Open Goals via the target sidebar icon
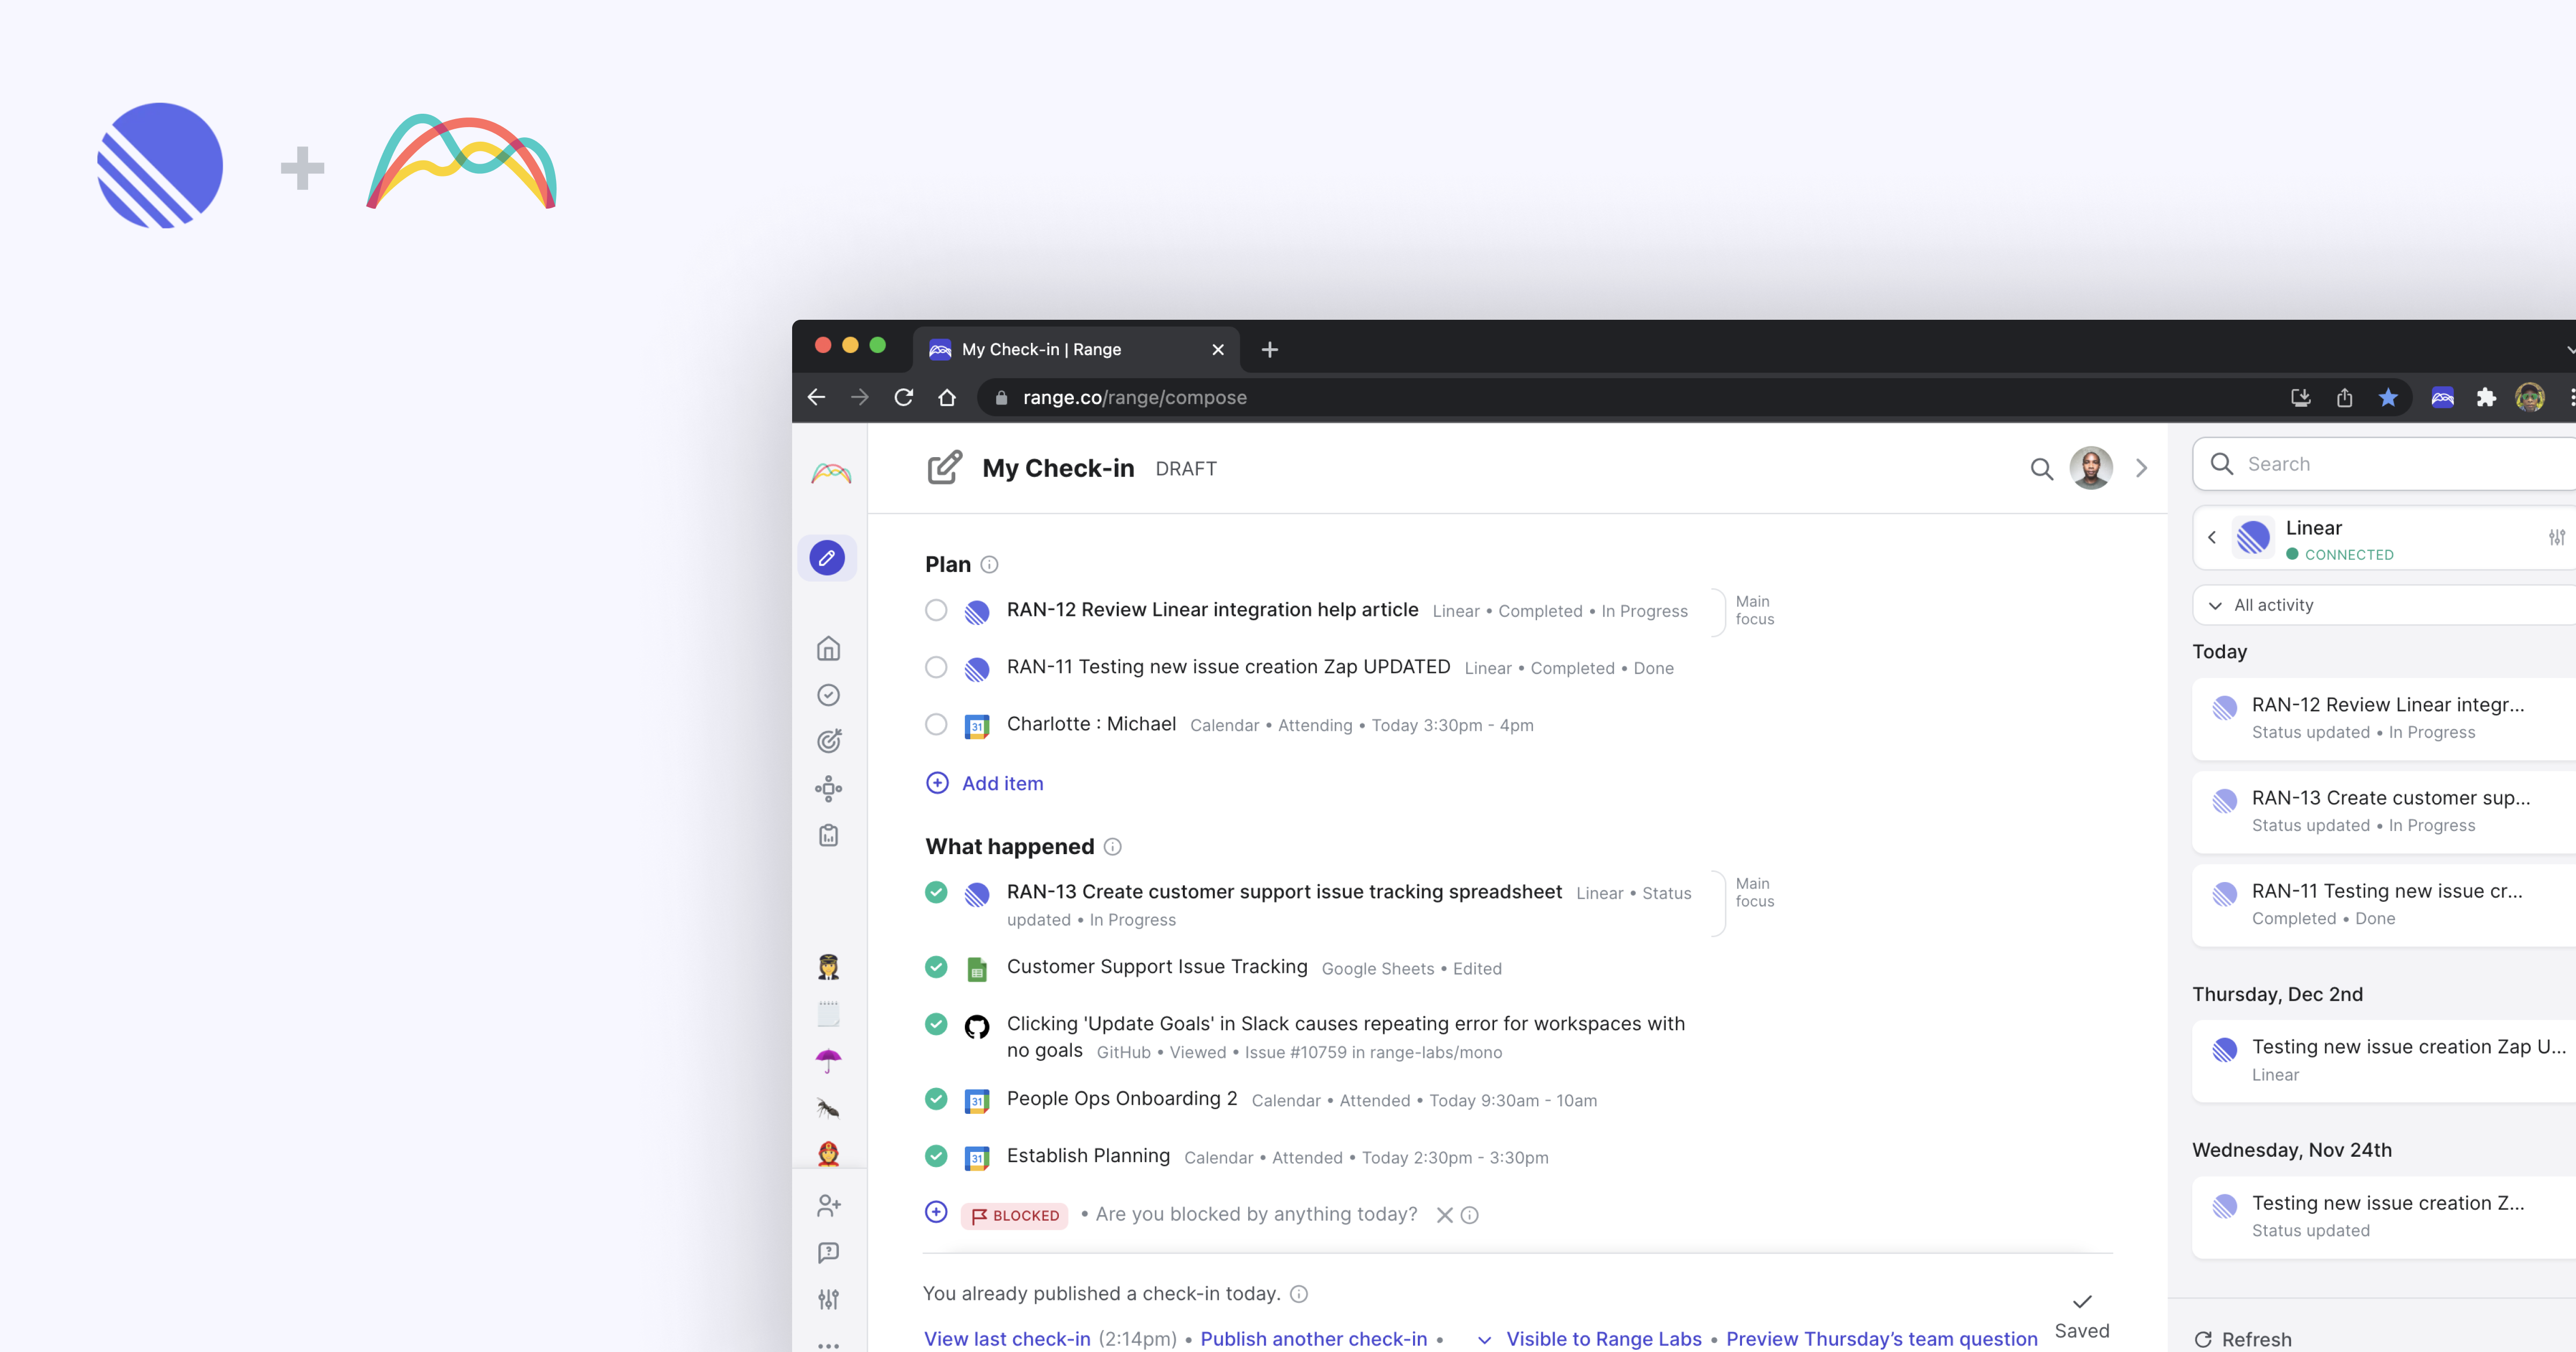This screenshot has height=1352, width=2576. point(828,741)
